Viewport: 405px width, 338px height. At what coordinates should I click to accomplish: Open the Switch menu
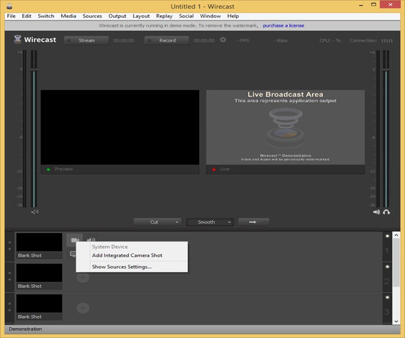click(x=46, y=16)
